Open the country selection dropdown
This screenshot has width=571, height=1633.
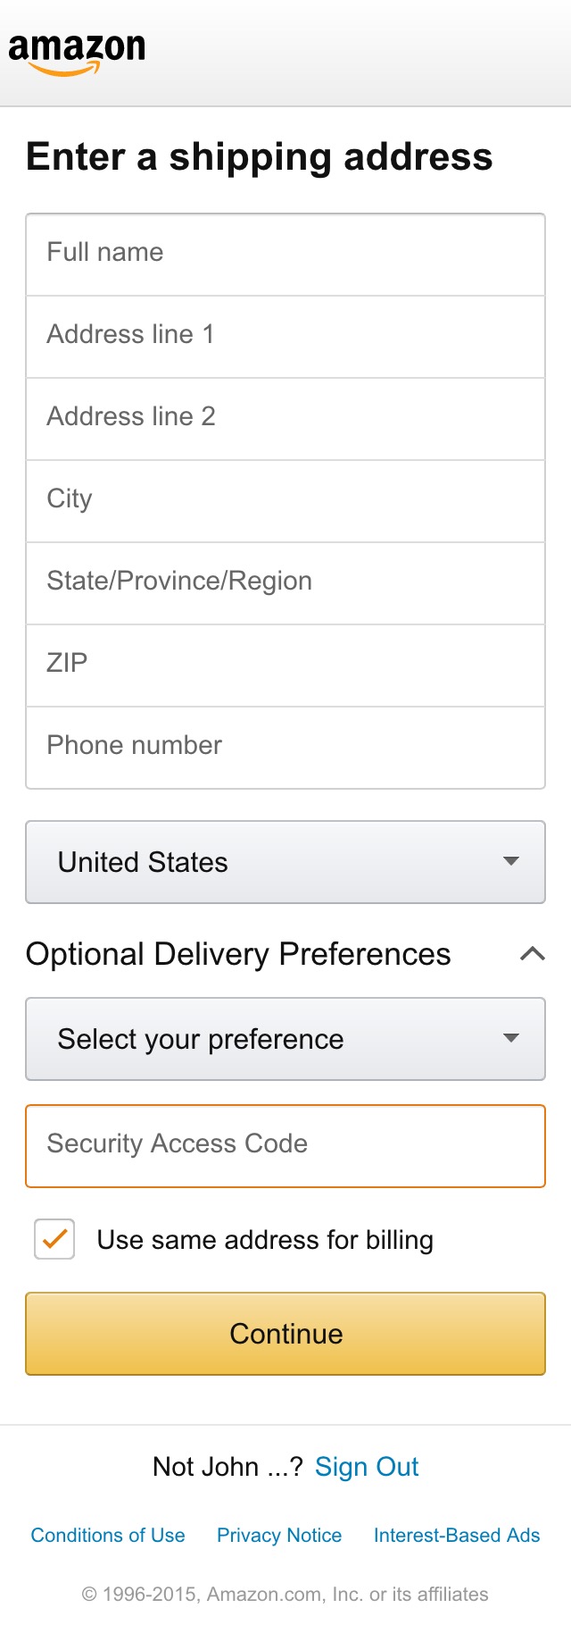coord(285,861)
